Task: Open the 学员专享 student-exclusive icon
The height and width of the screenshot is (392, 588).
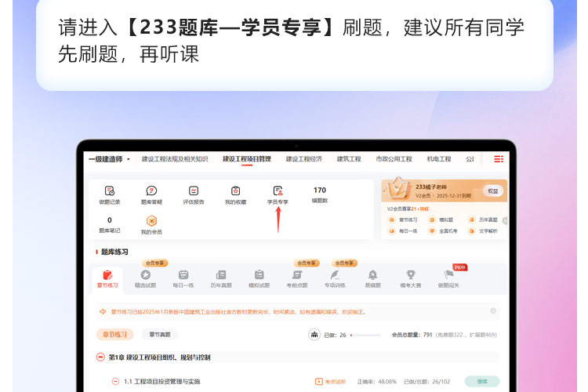Action: 278,191
